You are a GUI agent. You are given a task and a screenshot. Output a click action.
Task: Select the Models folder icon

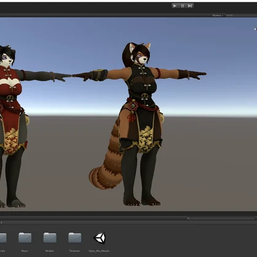(x=50, y=238)
